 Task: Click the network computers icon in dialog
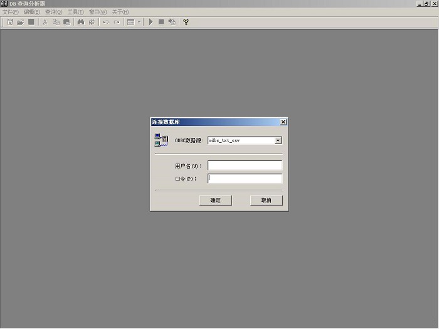tap(161, 140)
